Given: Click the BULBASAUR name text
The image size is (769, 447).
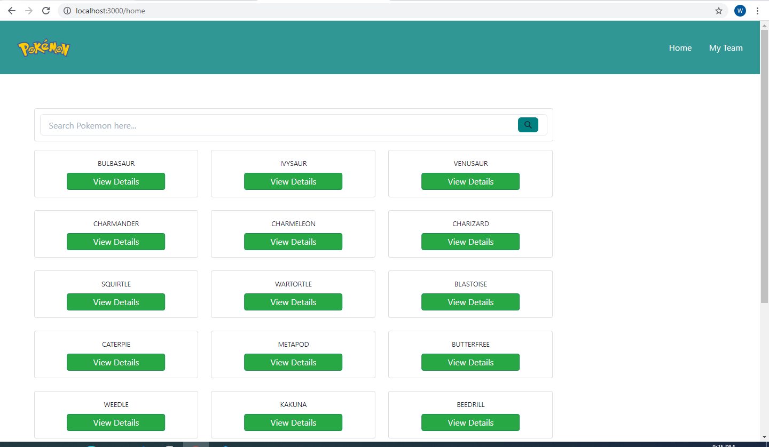Looking at the screenshot, I should pyautogui.click(x=116, y=164).
